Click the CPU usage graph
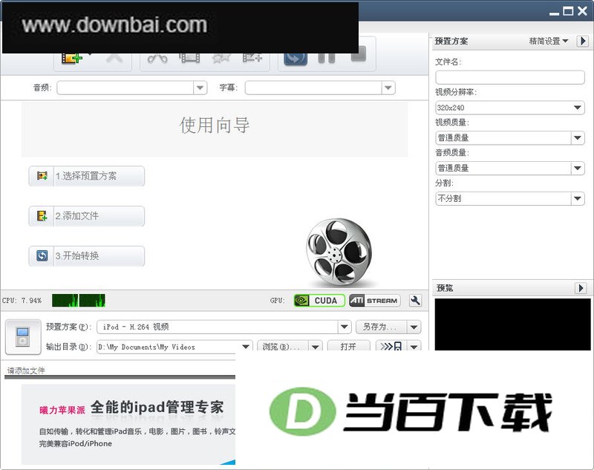The width and height of the screenshot is (594, 470). [x=79, y=300]
